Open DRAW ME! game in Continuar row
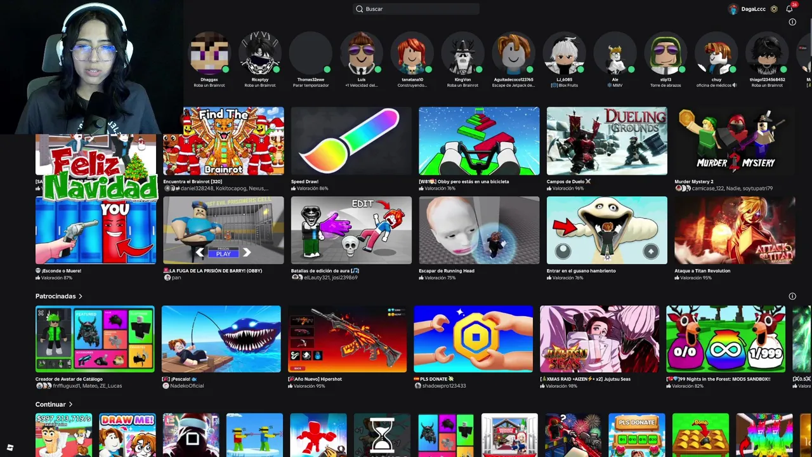812x457 pixels. click(128, 435)
